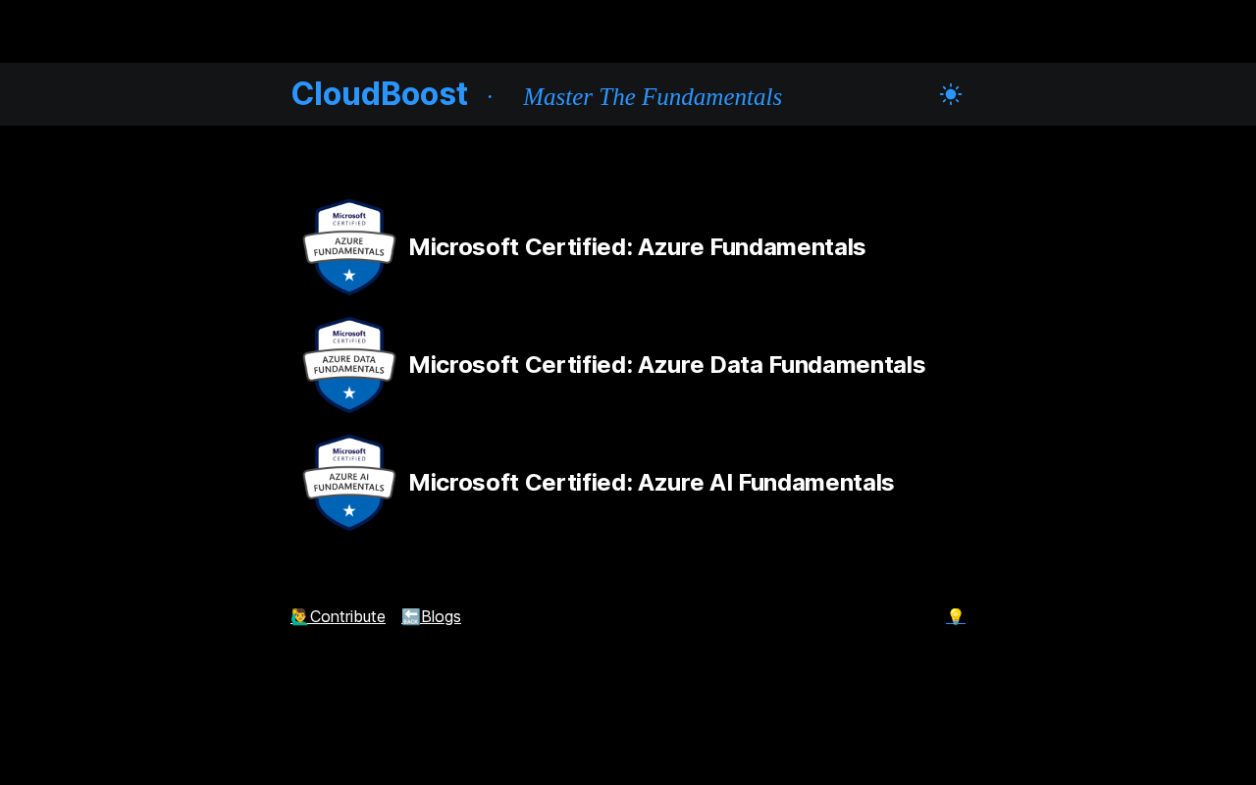This screenshot has height=785, width=1256.
Task: Open Microsoft Certified: Azure Data Fundamentals heading
Action: click(x=666, y=365)
